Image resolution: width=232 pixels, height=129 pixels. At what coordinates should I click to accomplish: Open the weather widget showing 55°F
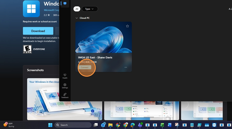click(x=9, y=125)
